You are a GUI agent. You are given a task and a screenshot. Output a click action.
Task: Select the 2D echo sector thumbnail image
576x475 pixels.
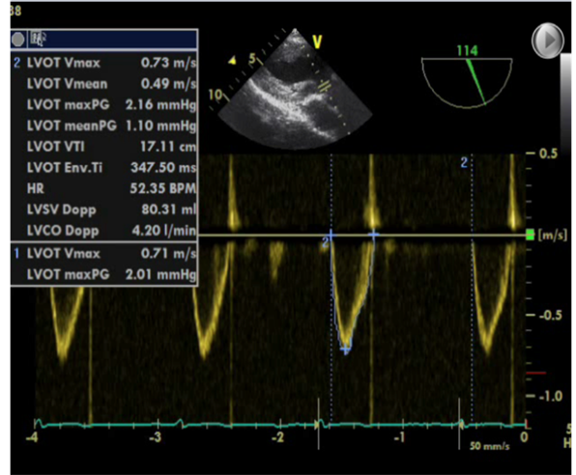(x=295, y=90)
